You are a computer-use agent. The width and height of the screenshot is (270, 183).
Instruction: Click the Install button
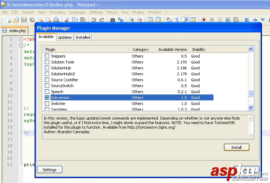237,147
